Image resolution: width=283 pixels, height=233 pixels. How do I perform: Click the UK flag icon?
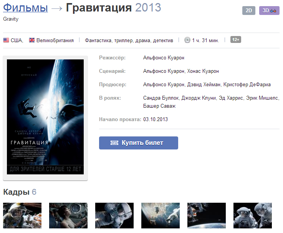[32, 40]
